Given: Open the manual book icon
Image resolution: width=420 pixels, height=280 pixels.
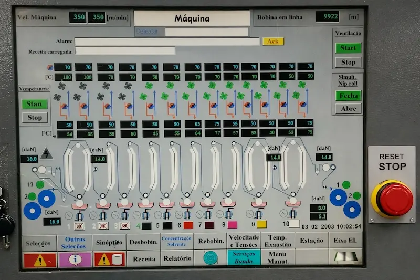Looking at the screenshot, I should [x=345, y=257].
